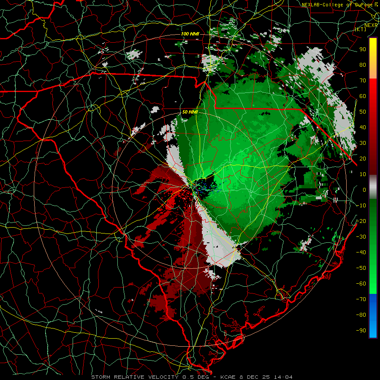Click the "-70" value on the scale

coord(361,299)
